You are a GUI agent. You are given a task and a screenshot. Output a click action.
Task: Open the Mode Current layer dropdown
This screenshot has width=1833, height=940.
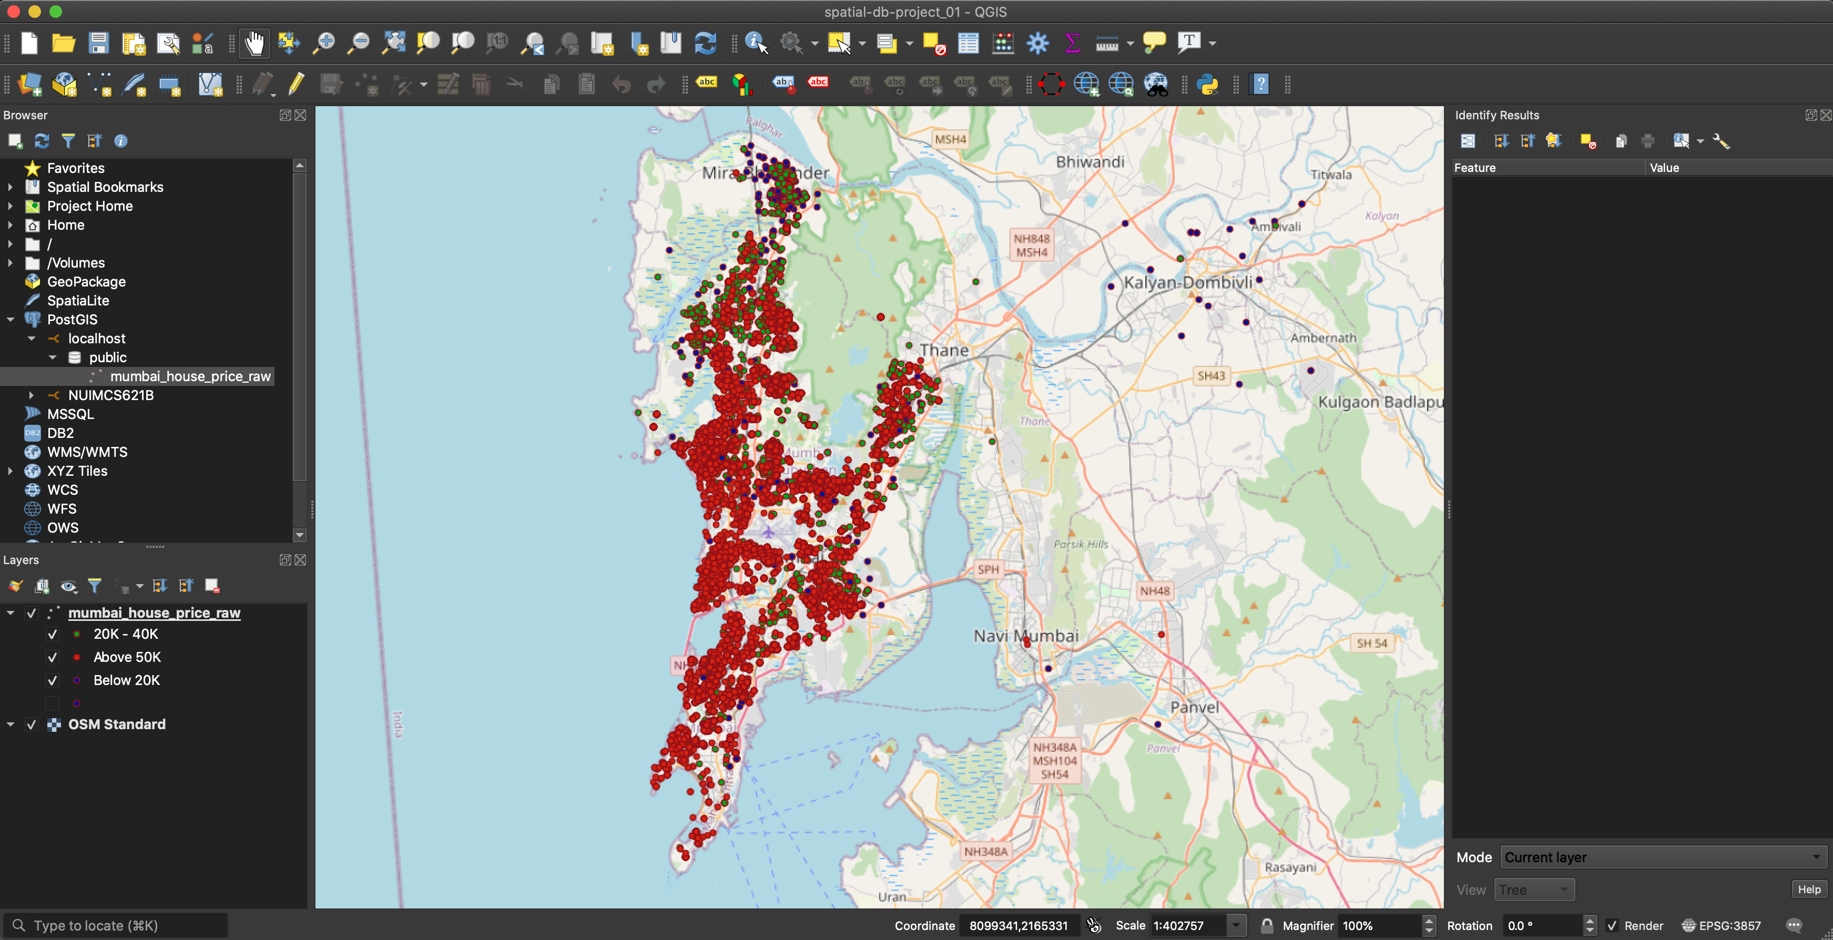pos(1662,857)
